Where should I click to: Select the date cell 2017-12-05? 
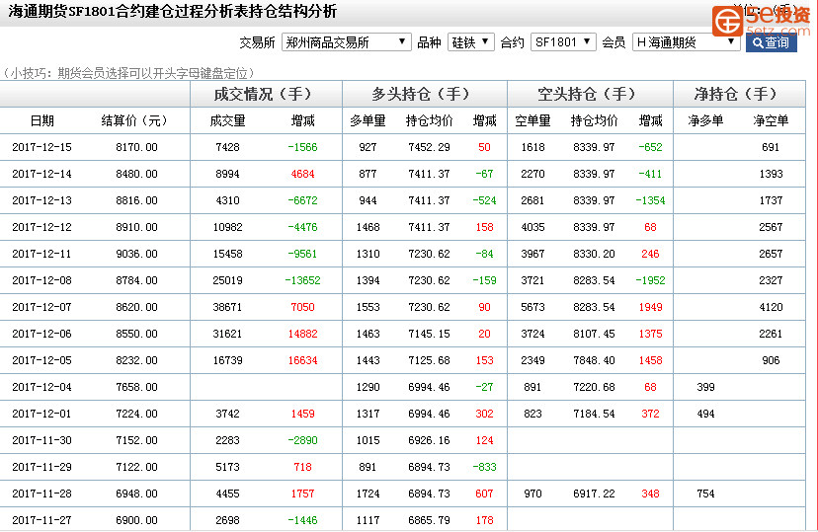tap(41, 360)
